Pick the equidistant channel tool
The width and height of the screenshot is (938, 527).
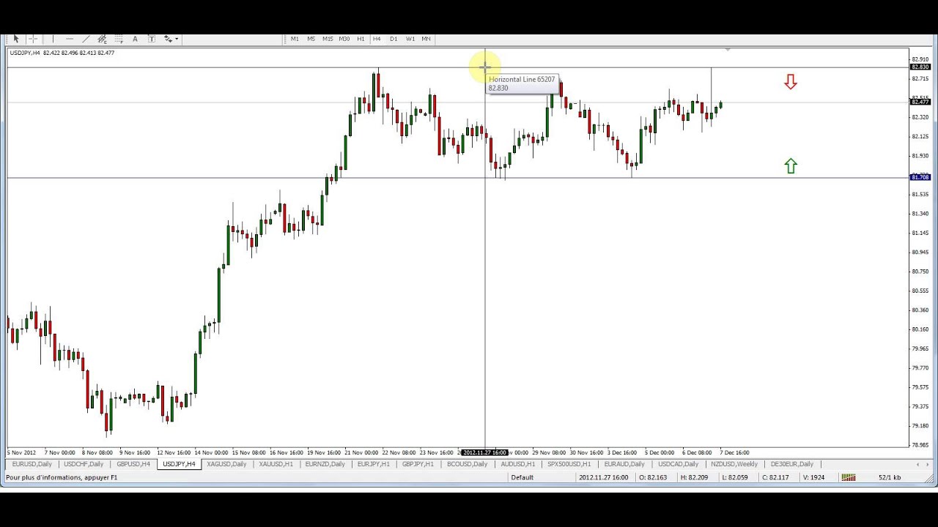[x=102, y=39]
